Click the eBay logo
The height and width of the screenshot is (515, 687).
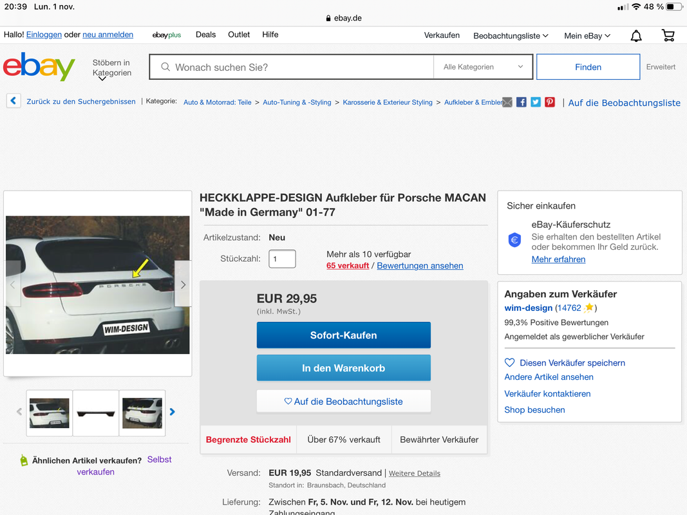coord(39,66)
